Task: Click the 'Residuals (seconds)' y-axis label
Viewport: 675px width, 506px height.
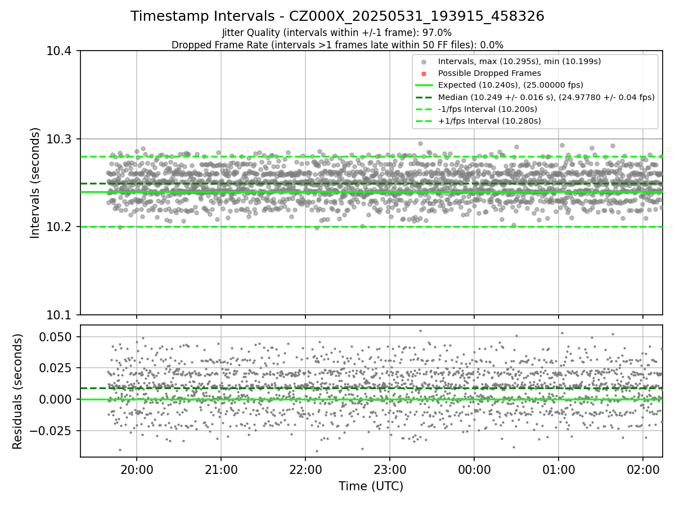Action: point(18,391)
